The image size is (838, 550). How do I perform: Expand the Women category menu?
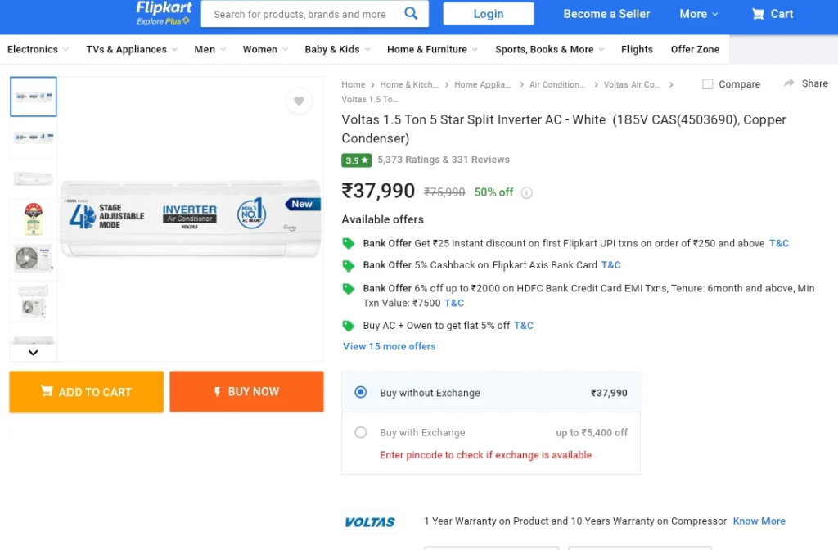pos(266,49)
